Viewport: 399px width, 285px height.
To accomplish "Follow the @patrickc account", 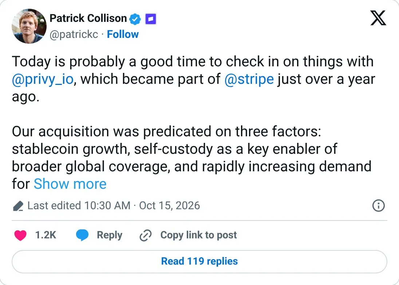I will coord(123,34).
